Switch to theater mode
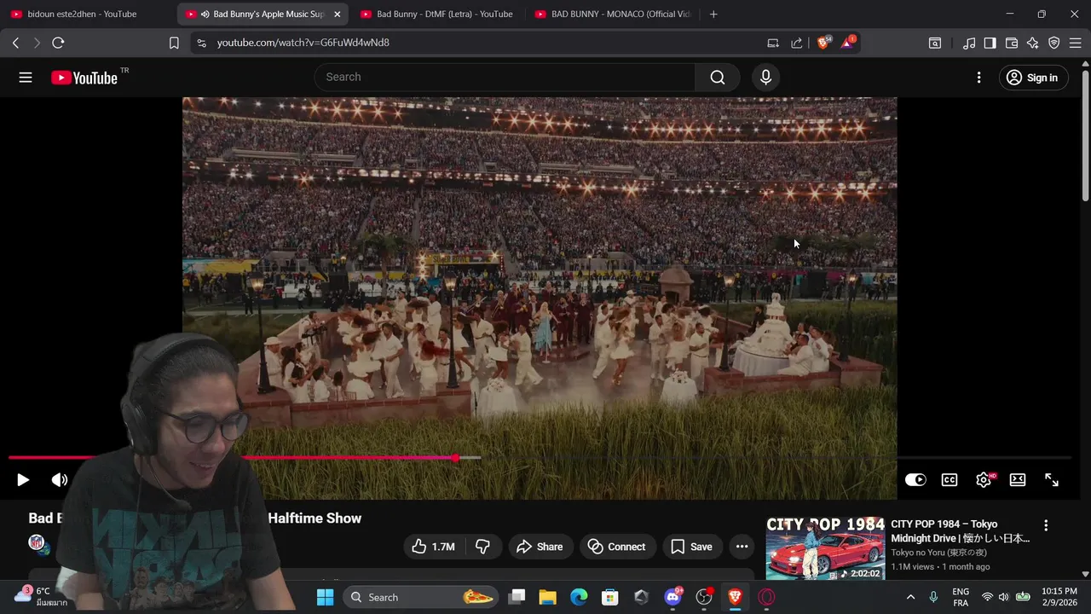Screen dimensions: 1091x614 click(1018, 480)
